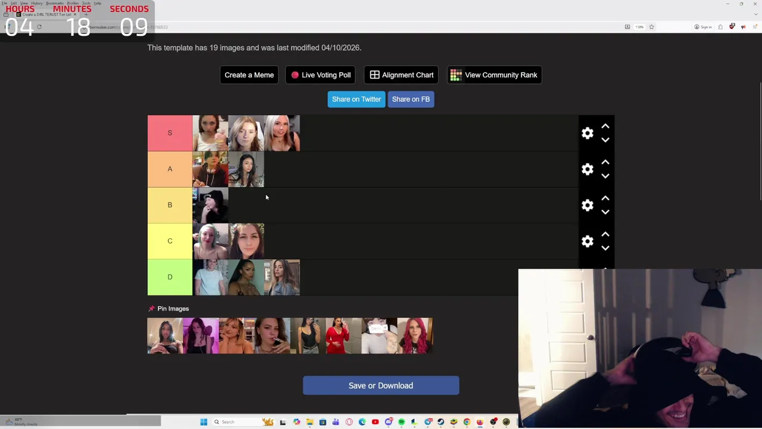762x429 pixels.
Task: Open Google Chrome from the taskbar
Action: tap(467, 422)
